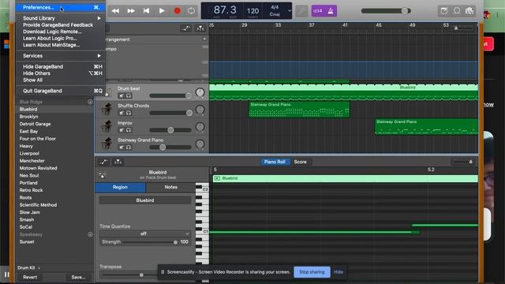This screenshot has height=284, width=505.
Task: Click the Improv piano track icon
Action: [x=107, y=126]
